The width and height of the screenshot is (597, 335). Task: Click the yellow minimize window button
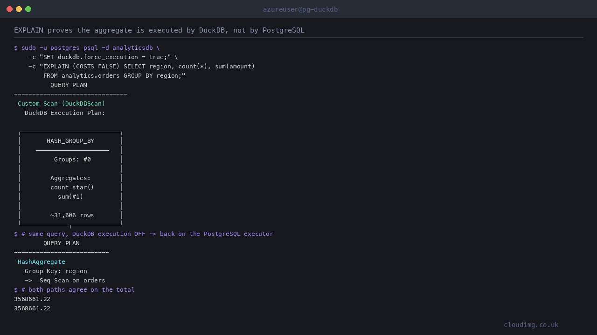pyautogui.click(x=19, y=9)
